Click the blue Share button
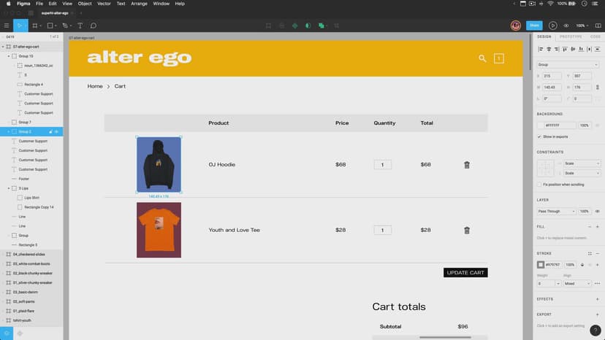 pyautogui.click(x=534, y=26)
